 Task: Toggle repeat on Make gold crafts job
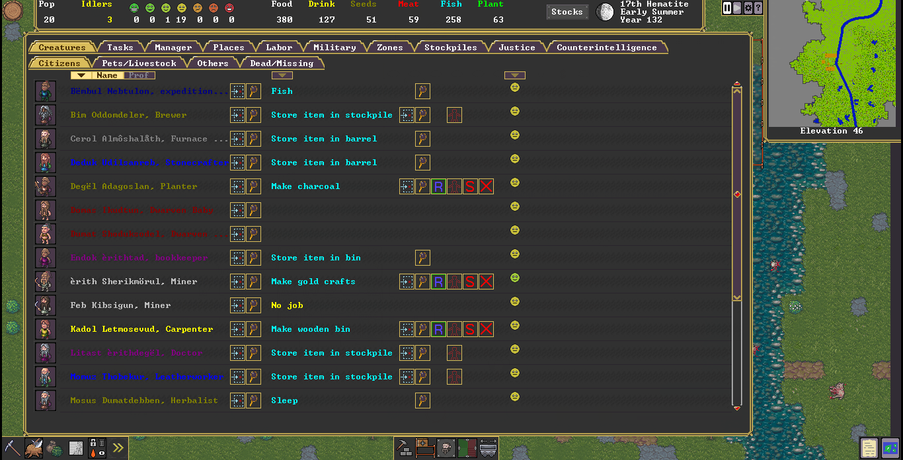click(x=438, y=282)
